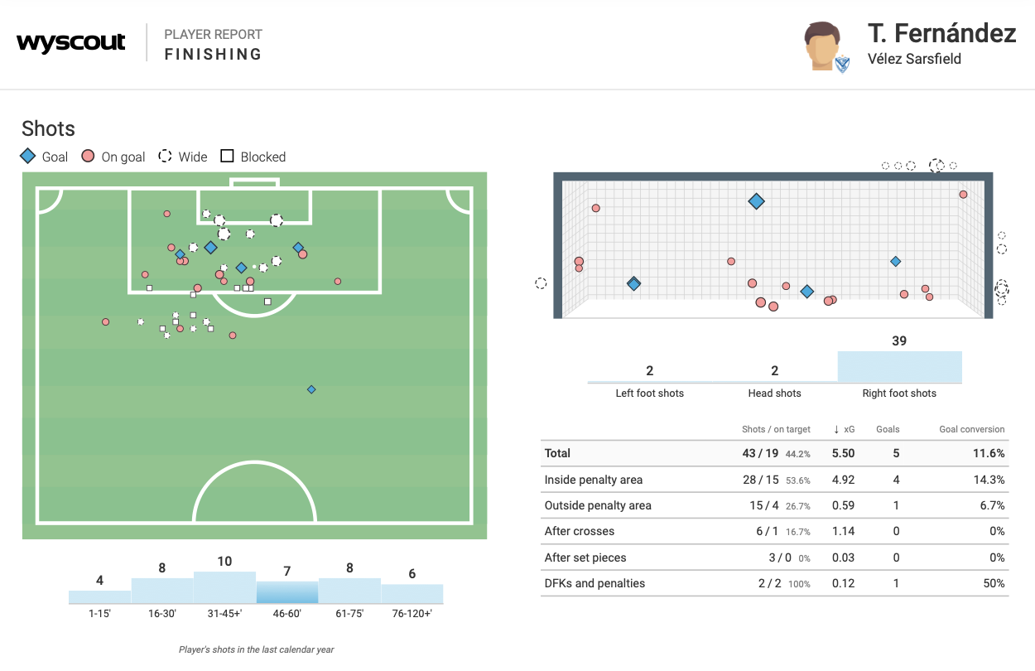Screen dimensions: 1035x671
Task: Click the Vélez Sarsfield club badge
Action: (842, 64)
